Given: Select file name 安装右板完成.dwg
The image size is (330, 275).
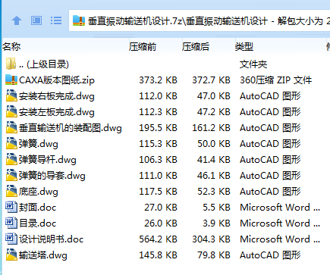Looking at the screenshot, I should coord(57,96).
